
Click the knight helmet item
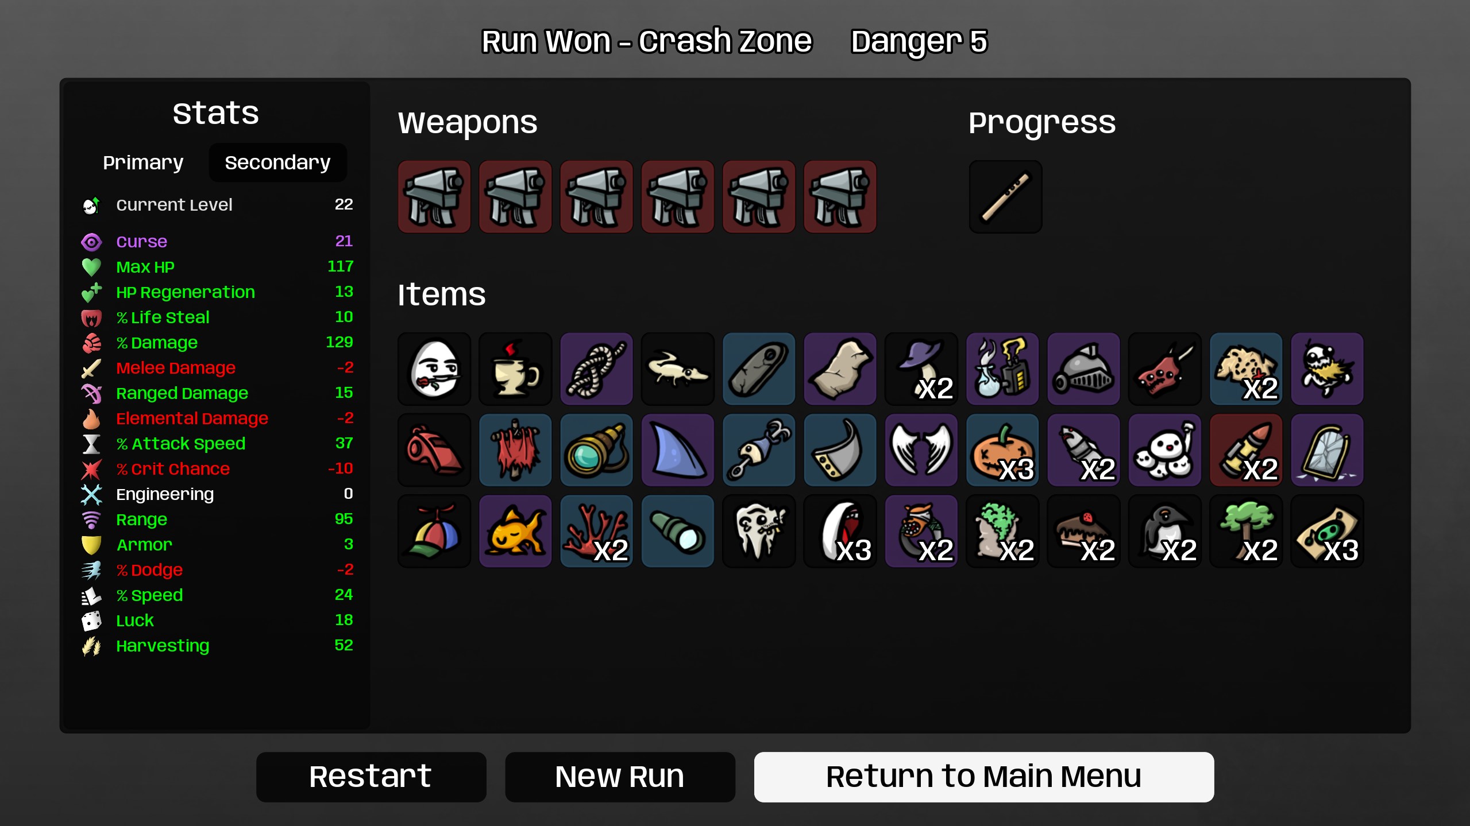click(x=1083, y=369)
